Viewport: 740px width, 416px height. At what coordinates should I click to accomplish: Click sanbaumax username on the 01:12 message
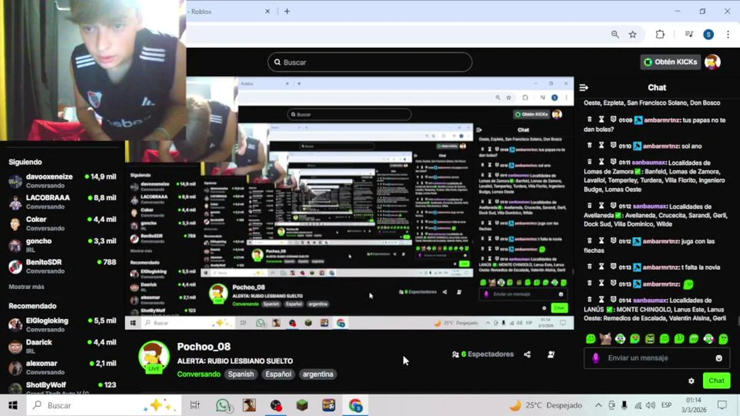click(649, 206)
